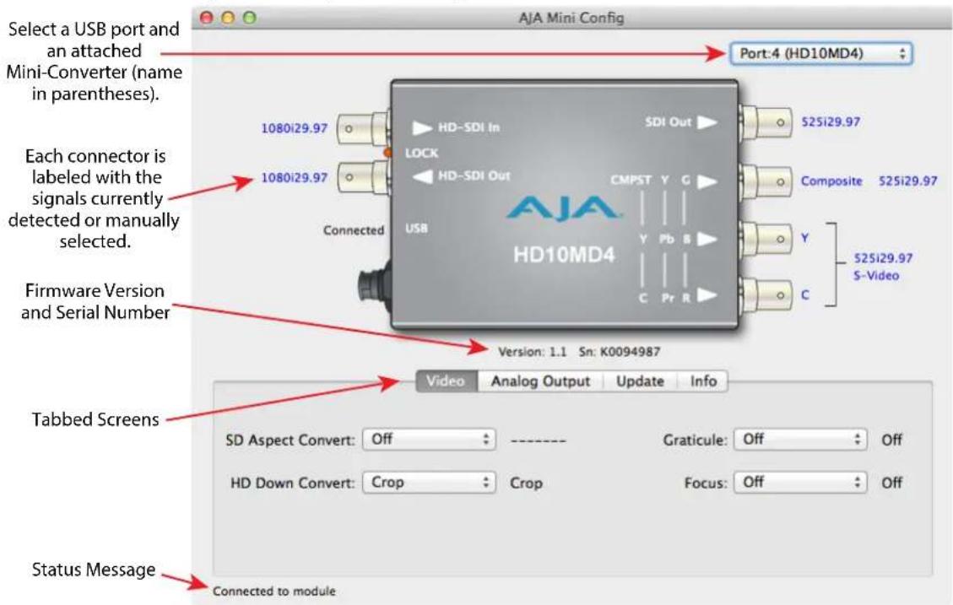Viewport: 953px width, 605px height.
Task: Click the C Pr R arrow icon
Action: click(707, 295)
